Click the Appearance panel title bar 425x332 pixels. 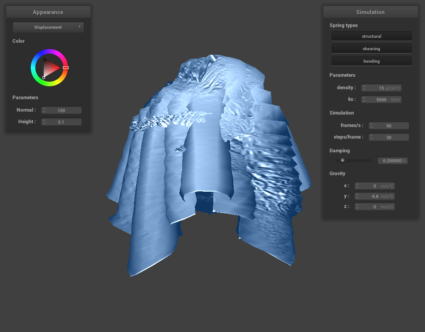point(48,12)
